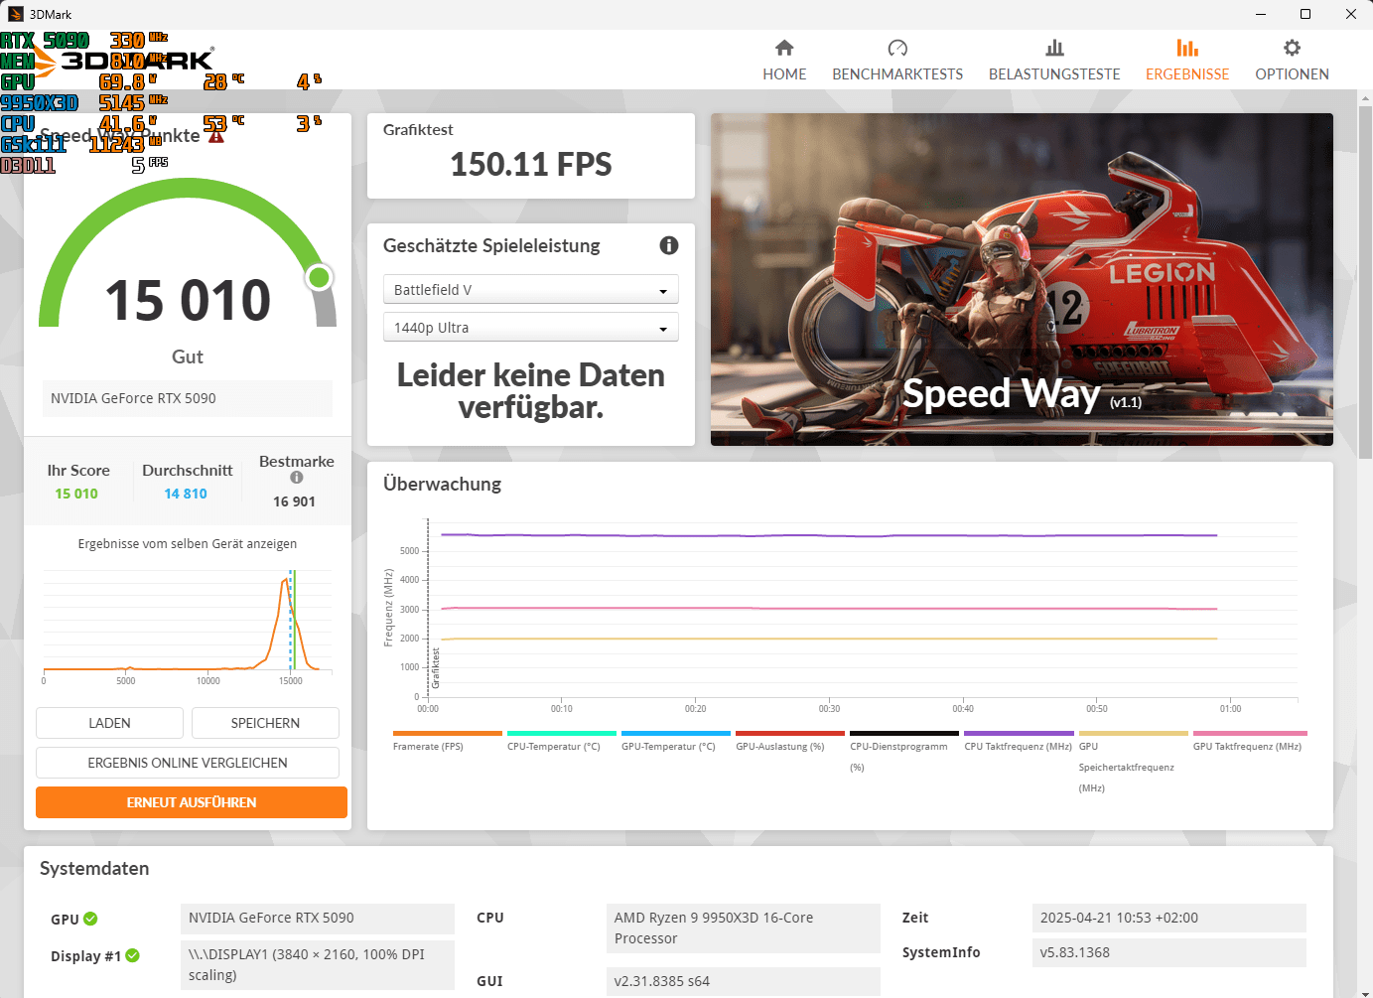Click the LADEN button
Viewport: 1373px width, 998px height.
tap(109, 723)
